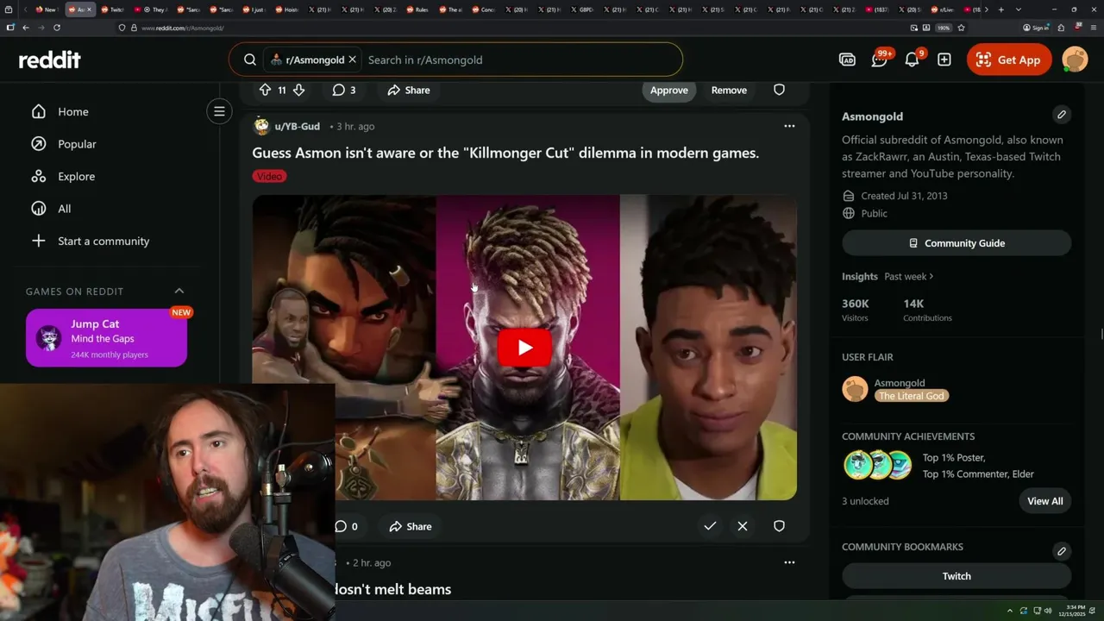
Task: Click the search magnifier icon
Action: [x=249, y=60]
